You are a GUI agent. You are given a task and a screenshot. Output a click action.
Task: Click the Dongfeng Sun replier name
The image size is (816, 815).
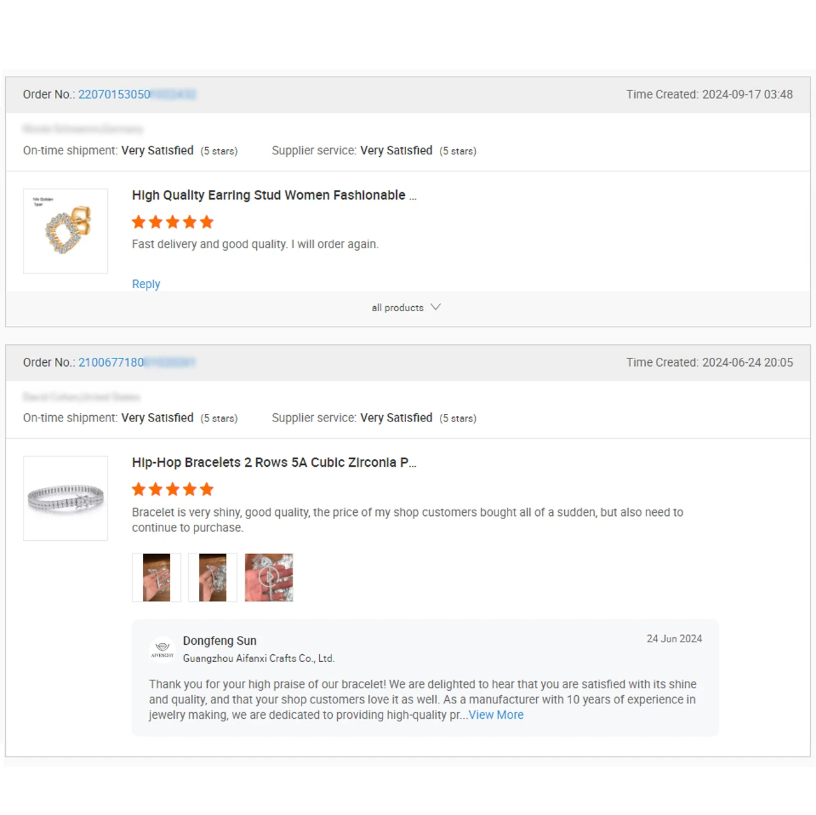219,641
